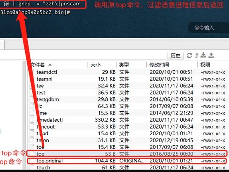Click the 53.3 KB size cell

pyautogui.click(x=107, y=127)
